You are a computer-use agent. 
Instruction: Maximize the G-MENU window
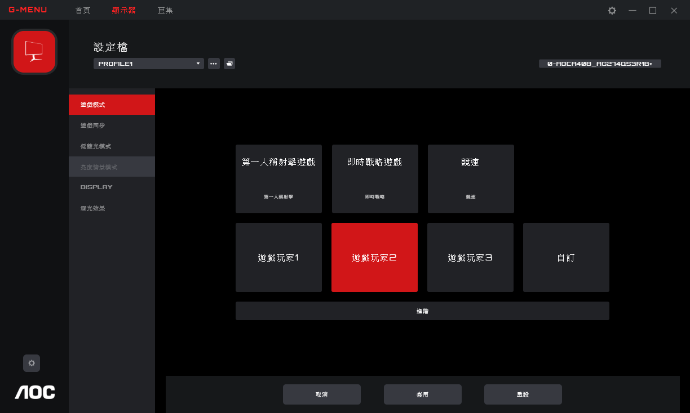point(653,10)
